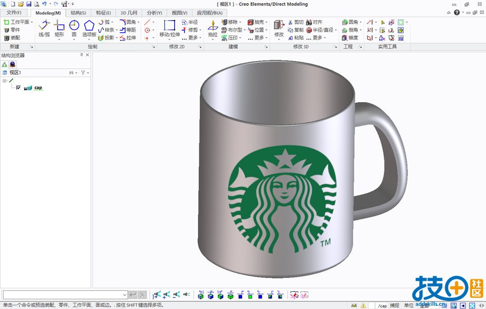Viewport: 486px width, 309px height.
Task: Open the 工作平面 workplane dropdown
Action: tap(31, 22)
